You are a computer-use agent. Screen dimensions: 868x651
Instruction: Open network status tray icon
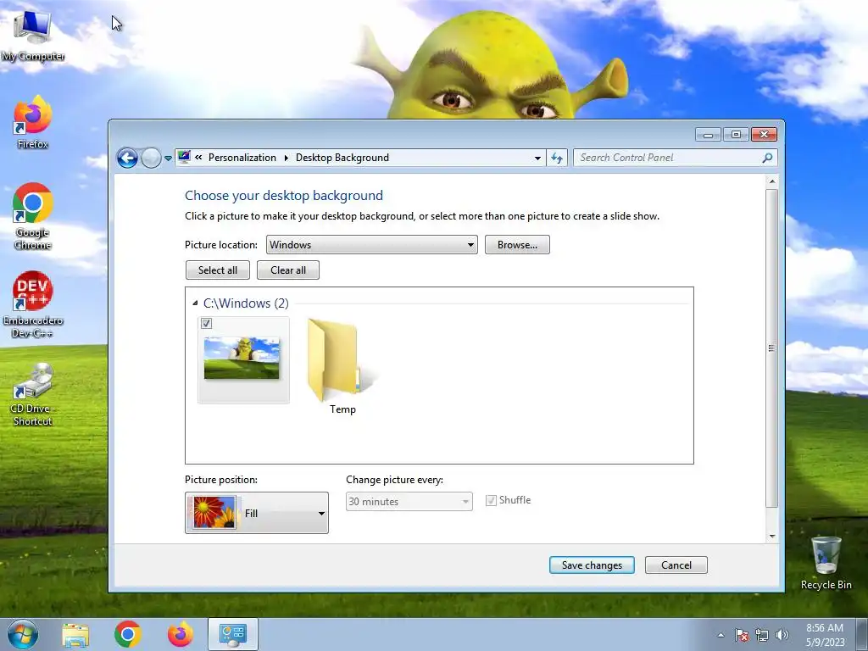tap(762, 635)
